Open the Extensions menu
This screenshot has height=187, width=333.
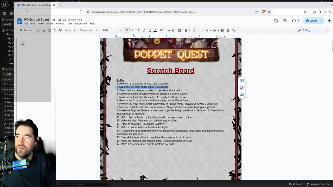point(81,24)
